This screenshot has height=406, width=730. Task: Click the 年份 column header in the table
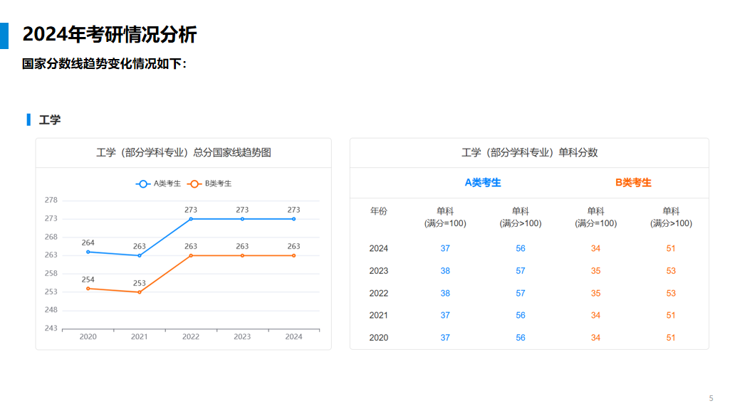[379, 211]
